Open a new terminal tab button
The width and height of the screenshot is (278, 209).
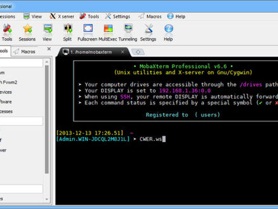(x=138, y=52)
